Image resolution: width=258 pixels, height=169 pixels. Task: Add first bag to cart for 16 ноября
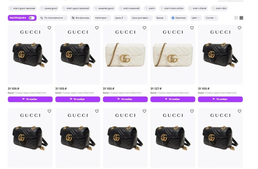[30, 99]
